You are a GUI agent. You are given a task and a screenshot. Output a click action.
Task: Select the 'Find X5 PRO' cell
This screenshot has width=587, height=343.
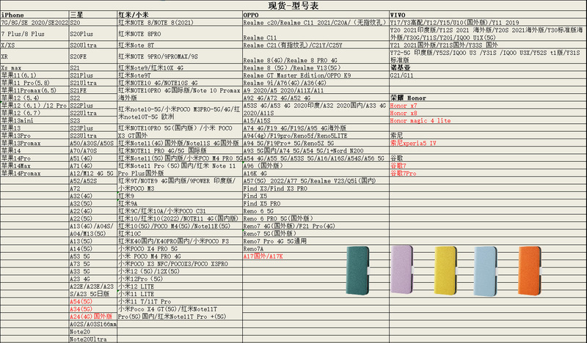click(316, 204)
